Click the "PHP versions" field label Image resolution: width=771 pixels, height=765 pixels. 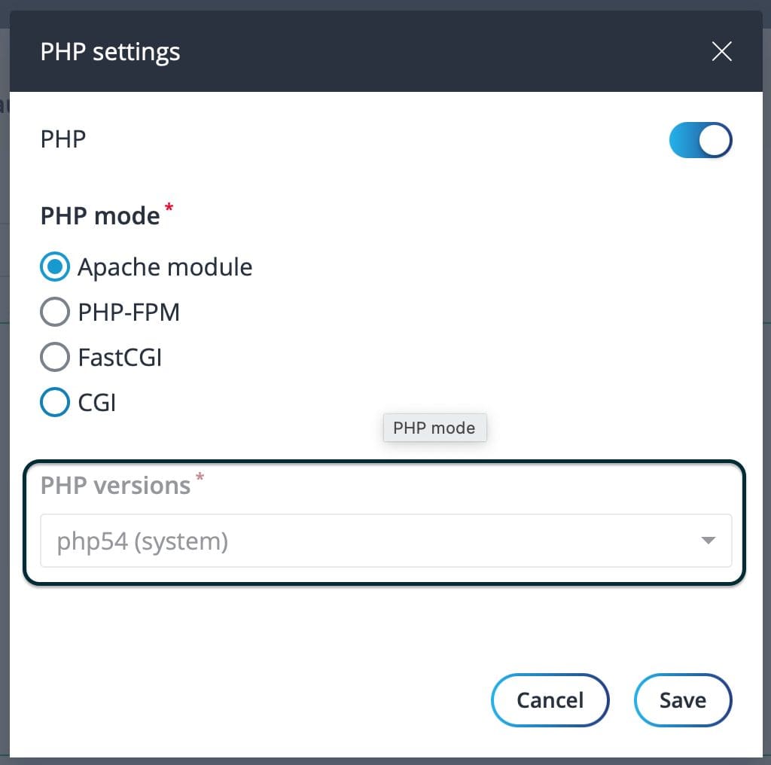(115, 486)
